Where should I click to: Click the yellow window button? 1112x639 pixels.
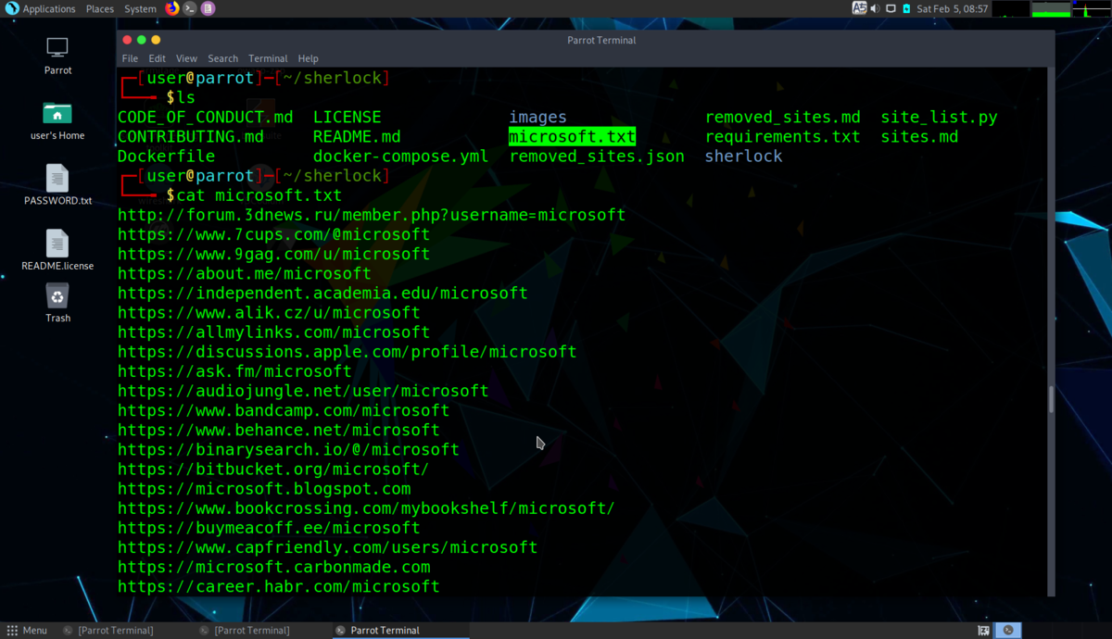[x=156, y=40]
